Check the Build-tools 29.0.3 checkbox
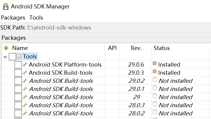211x119 pixels. pos(18,73)
